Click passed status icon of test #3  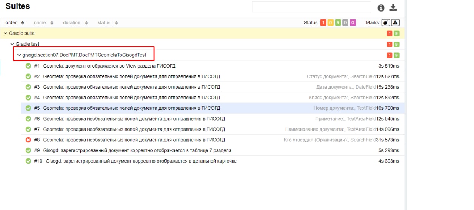pos(28,87)
